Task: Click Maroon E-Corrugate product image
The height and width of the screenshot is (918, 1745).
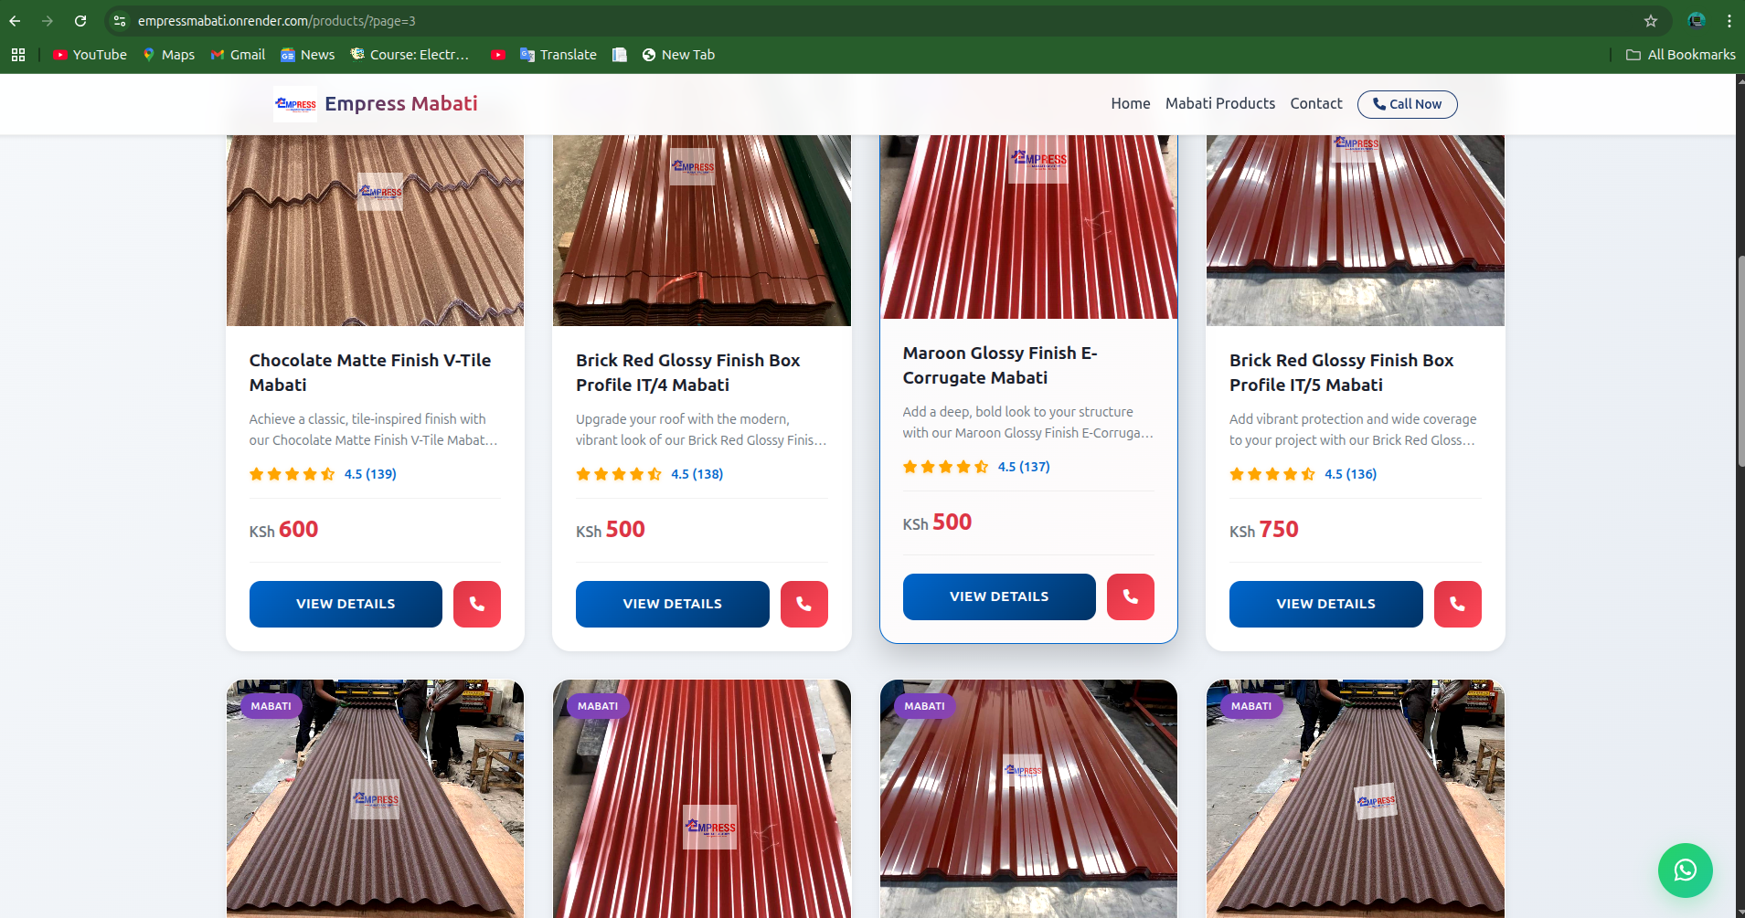Action: tap(1028, 227)
